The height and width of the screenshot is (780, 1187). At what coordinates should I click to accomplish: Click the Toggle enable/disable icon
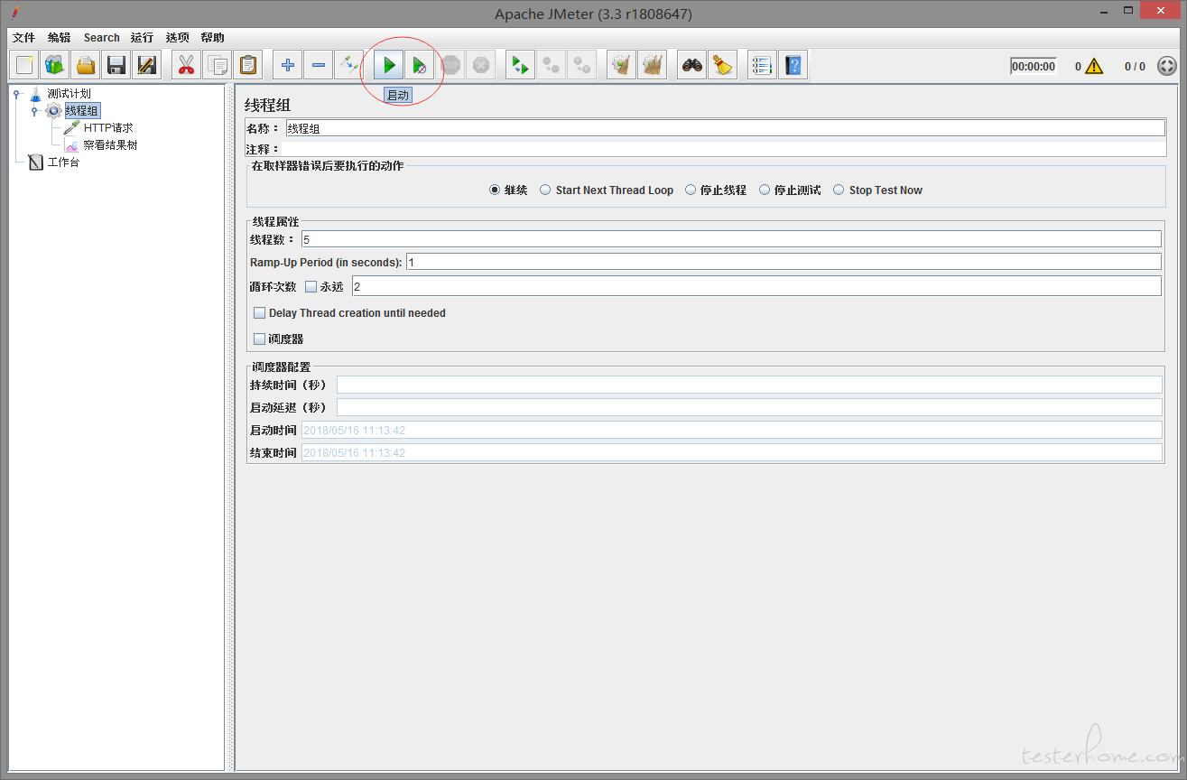click(x=348, y=65)
